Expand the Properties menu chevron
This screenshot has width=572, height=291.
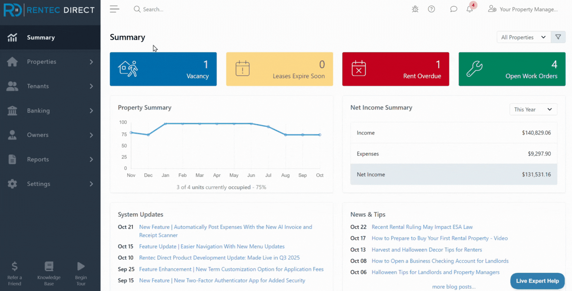(91, 62)
